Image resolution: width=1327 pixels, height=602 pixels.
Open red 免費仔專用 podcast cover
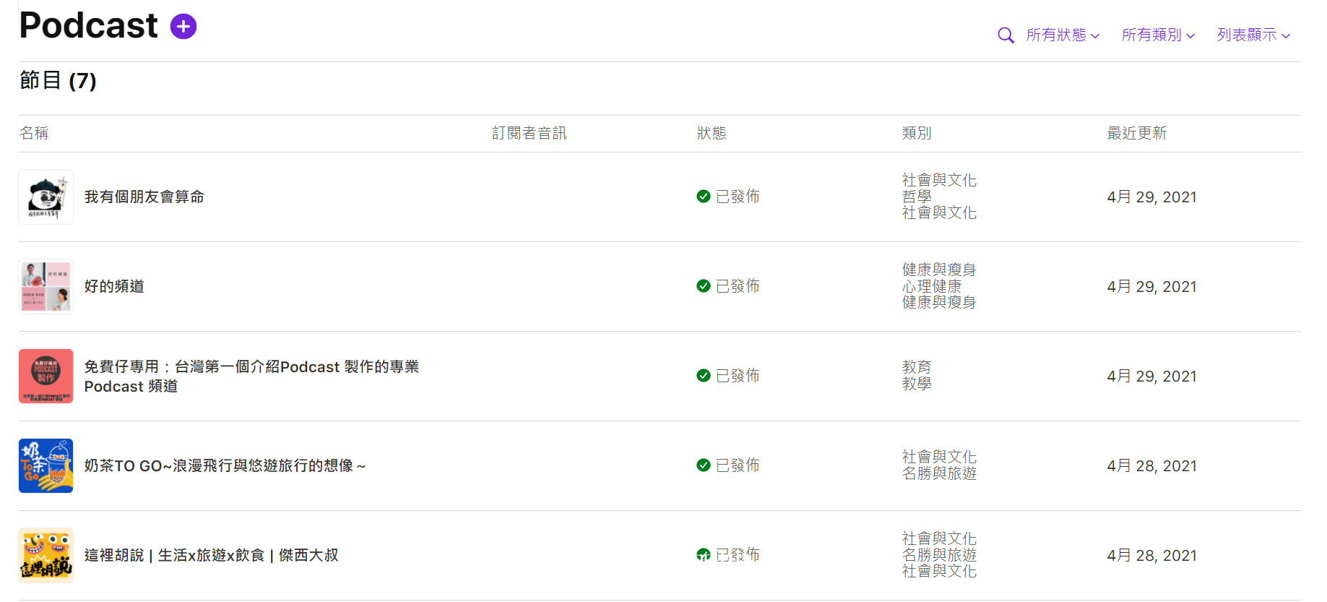click(x=46, y=376)
